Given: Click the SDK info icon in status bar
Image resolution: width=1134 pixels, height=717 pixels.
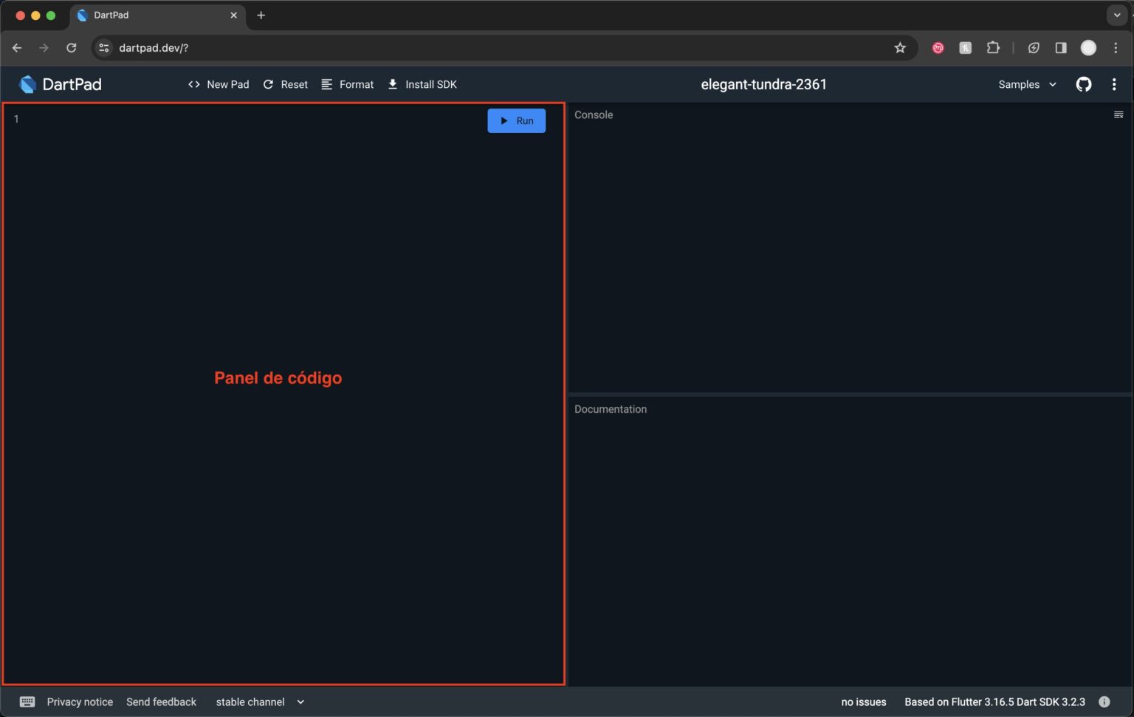Looking at the screenshot, I should 1104,701.
